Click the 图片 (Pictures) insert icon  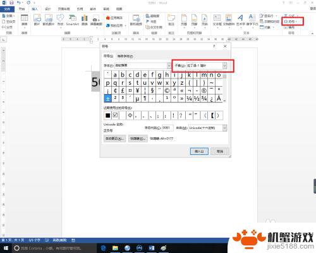coord(37,20)
